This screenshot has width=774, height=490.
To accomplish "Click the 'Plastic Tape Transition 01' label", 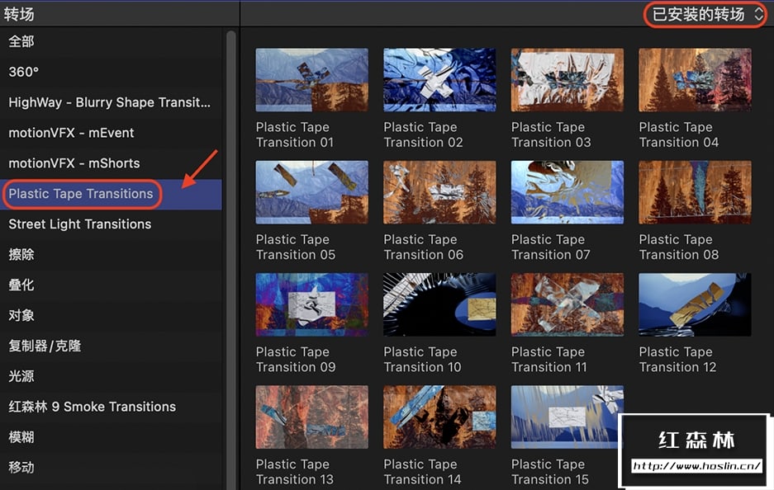I will pyautogui.click(x=295, y=135).
